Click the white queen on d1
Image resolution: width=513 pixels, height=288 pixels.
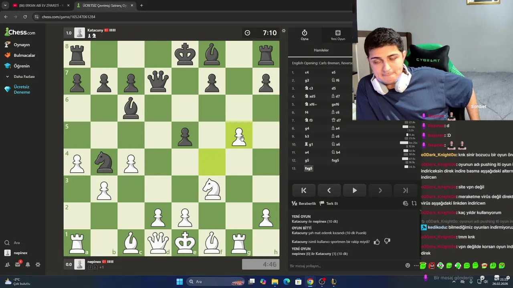point(158,243)
